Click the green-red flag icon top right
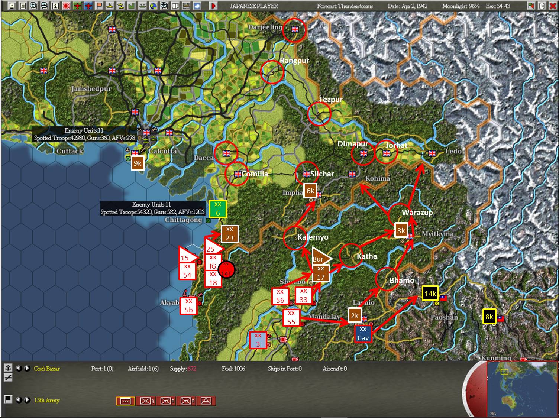This screenshot has width=559, height=418. (x=531, y=6)
